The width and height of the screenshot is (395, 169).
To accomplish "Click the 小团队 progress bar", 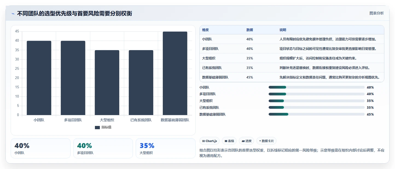I will (316, 87).
